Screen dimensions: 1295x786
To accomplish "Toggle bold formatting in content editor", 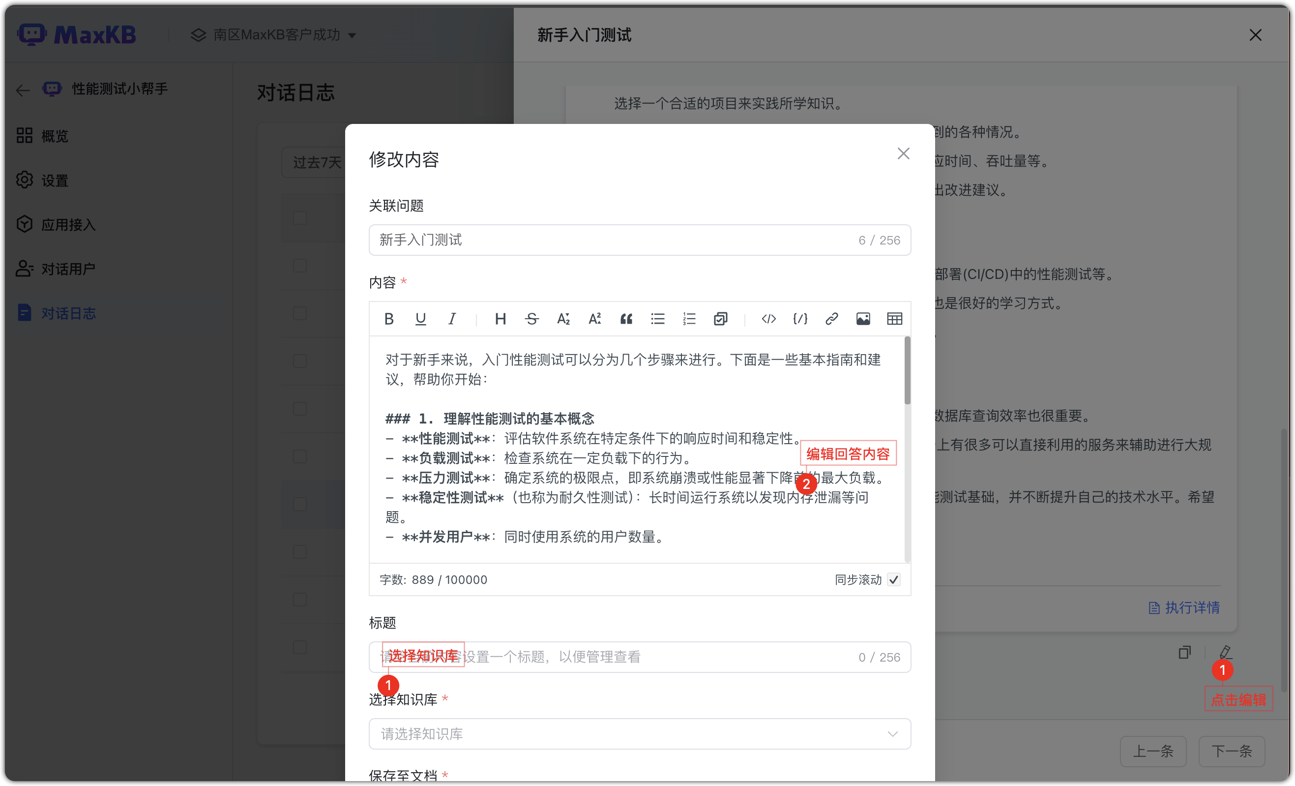I will [389, 319].
